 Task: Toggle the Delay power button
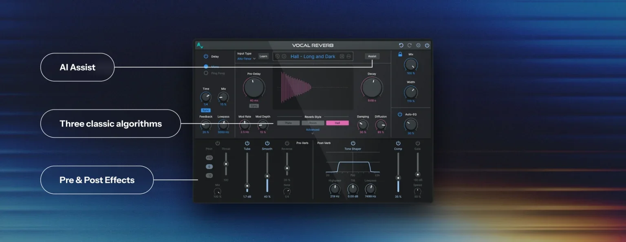[x=206, y=57]
